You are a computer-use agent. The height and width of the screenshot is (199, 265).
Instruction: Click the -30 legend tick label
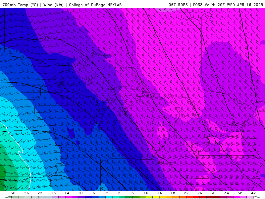(x=11, y=193)
